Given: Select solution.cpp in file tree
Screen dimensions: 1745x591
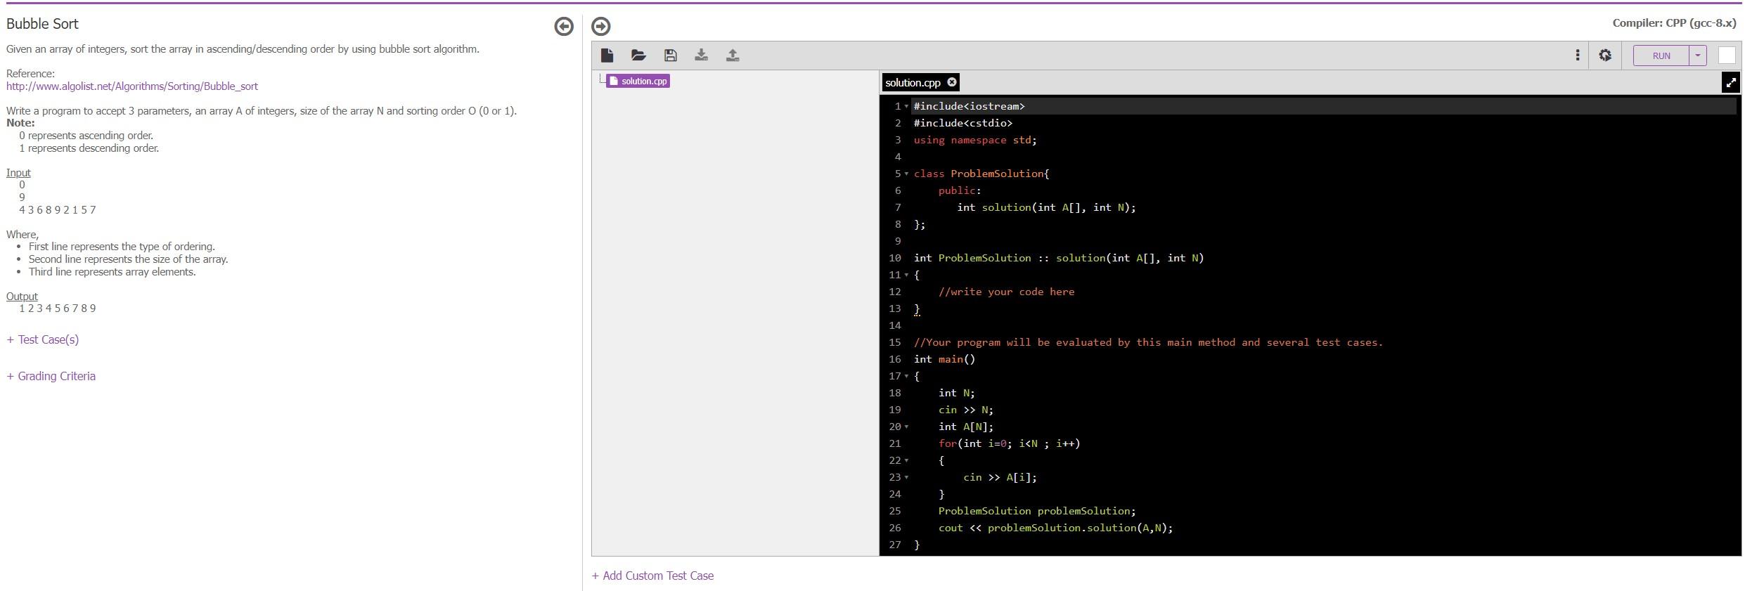Looking at the screenshot, I should tap(638, 81).
